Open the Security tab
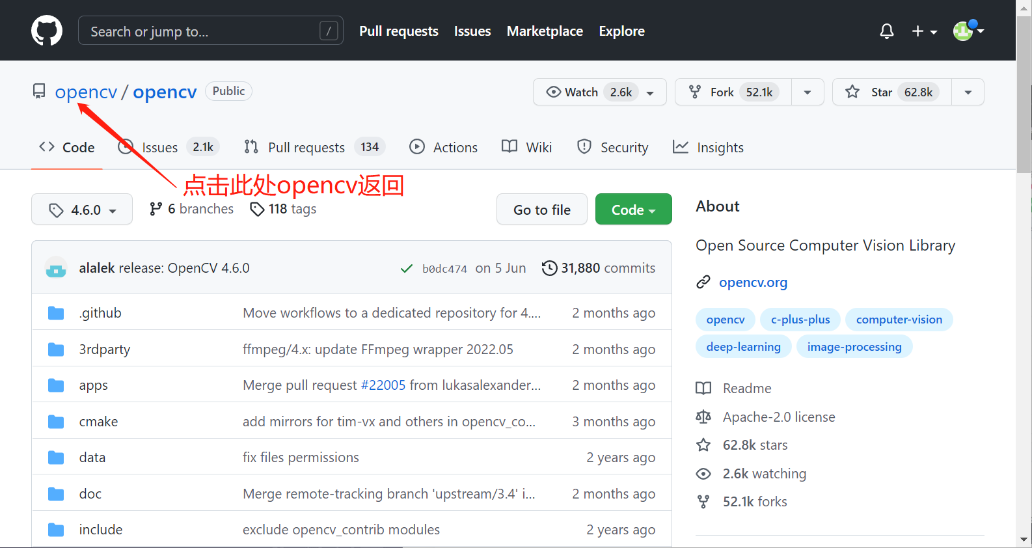 613,148
